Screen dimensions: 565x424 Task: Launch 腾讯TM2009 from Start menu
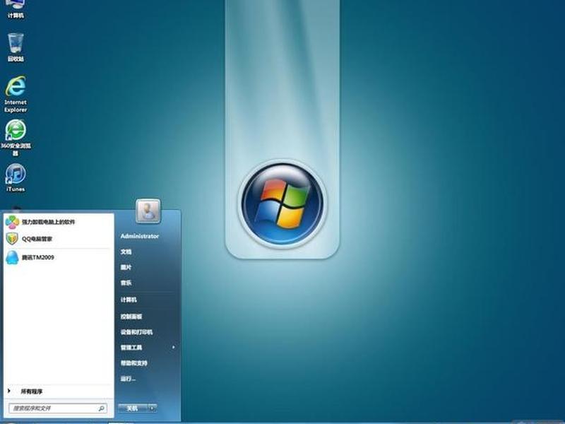[x=58, y=257]
